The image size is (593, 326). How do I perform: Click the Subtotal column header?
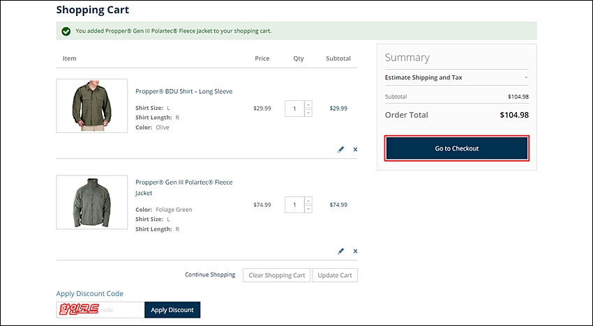(338, 59)
